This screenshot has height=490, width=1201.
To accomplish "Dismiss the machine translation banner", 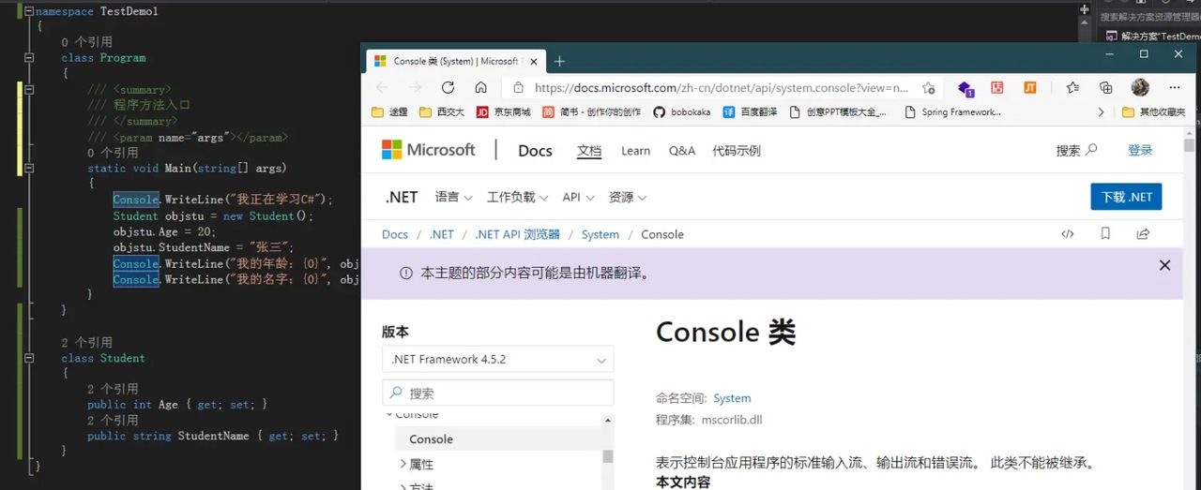I will (x=1164, y=265).
